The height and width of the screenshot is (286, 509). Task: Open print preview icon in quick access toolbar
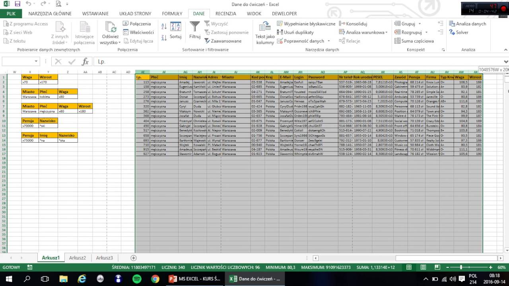point(58,4)
